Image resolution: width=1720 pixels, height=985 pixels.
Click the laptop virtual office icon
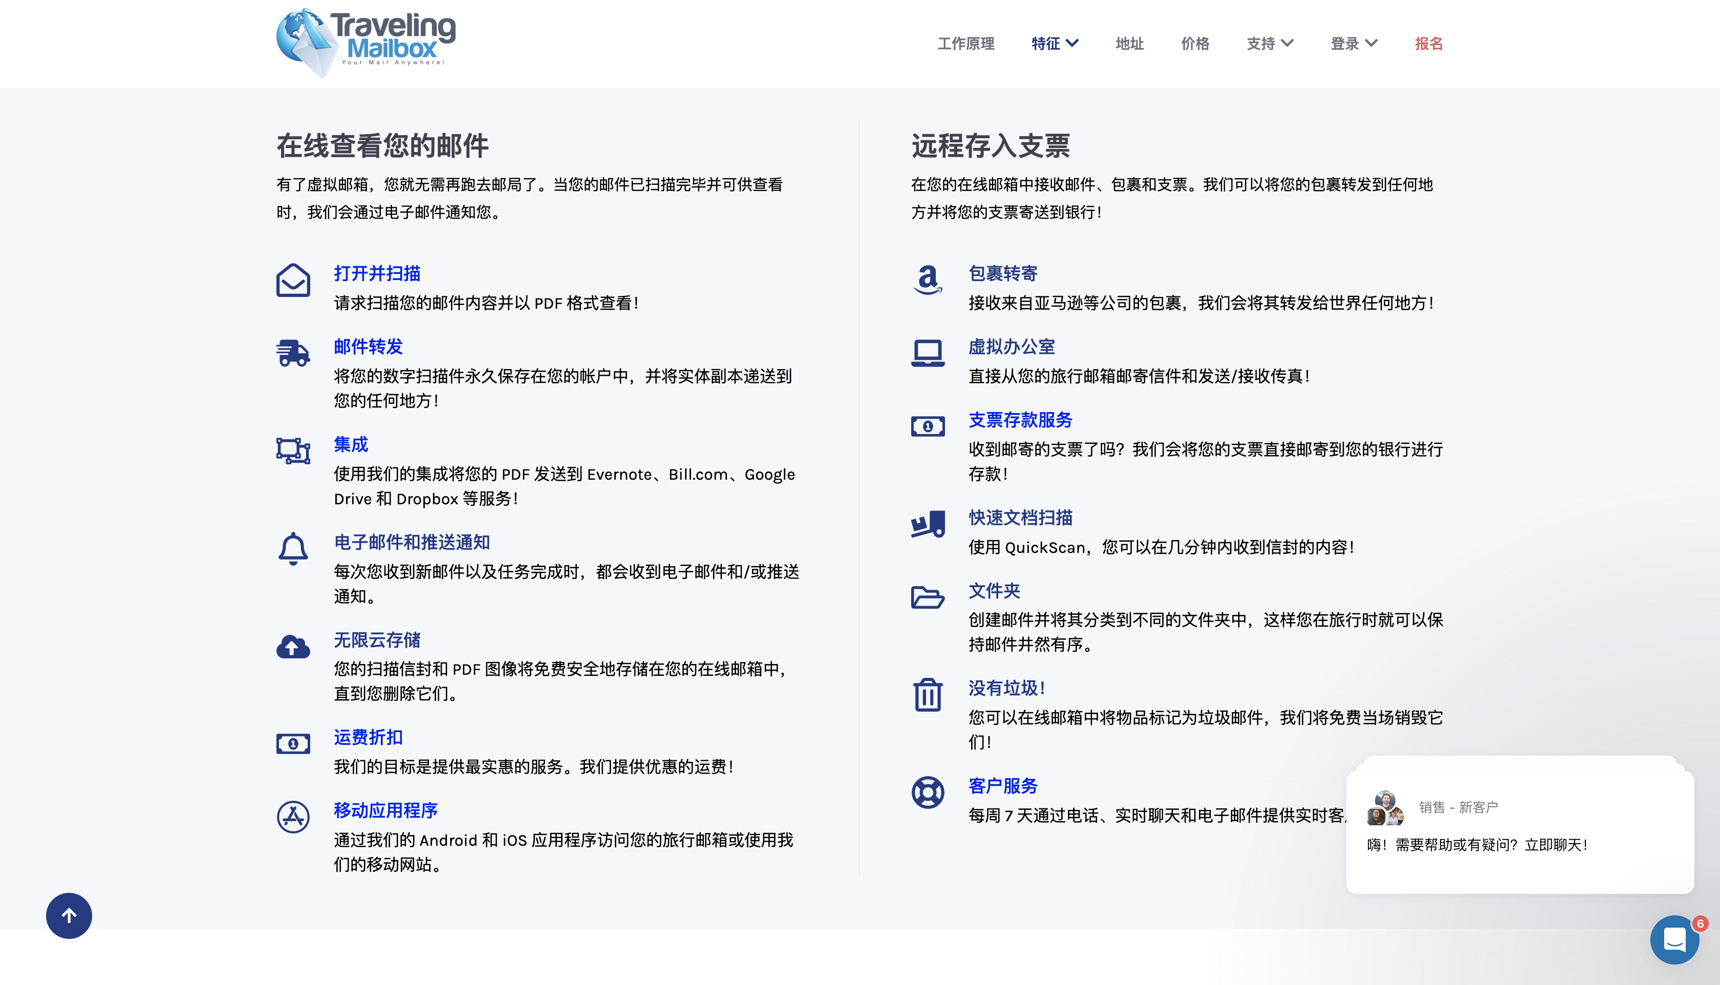(x=927, y=353)
